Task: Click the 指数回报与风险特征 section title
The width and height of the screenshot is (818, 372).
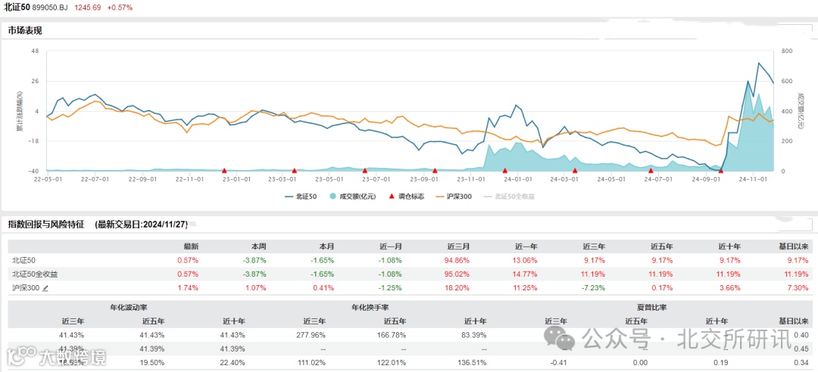Action: click(x=45, y=225)
